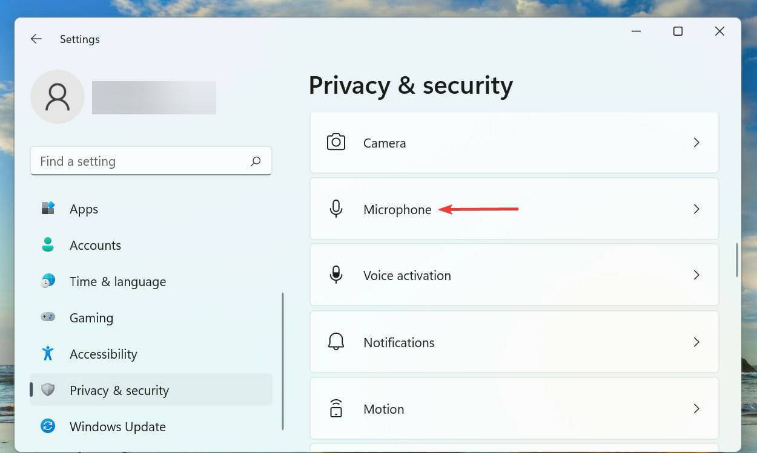Open Apps in the sidebar
This screenshot has height=453, width=757.
pos(84,209)
